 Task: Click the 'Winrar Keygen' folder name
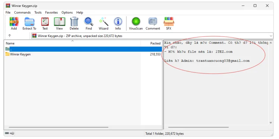point(20,54)
